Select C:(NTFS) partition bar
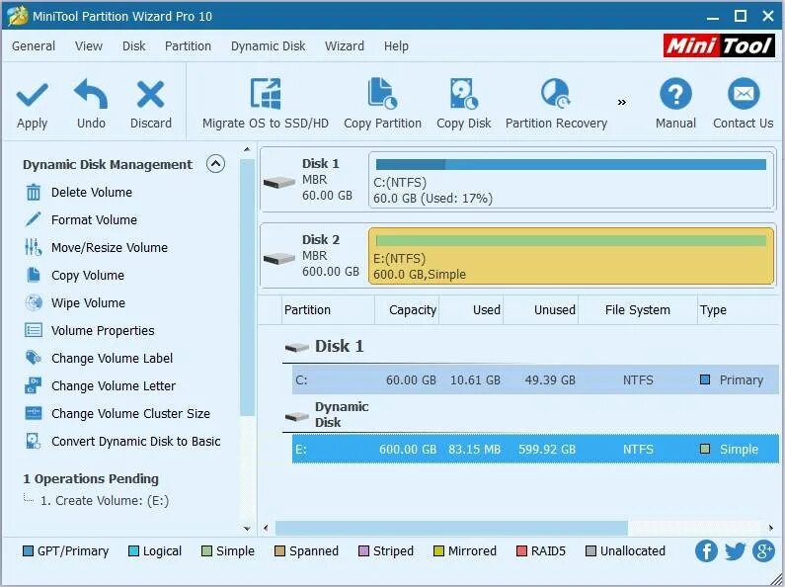 [x=571, y=180]
